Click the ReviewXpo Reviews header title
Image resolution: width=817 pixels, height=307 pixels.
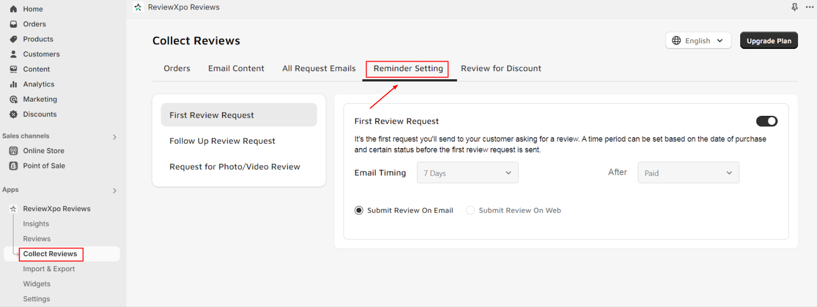184,7
